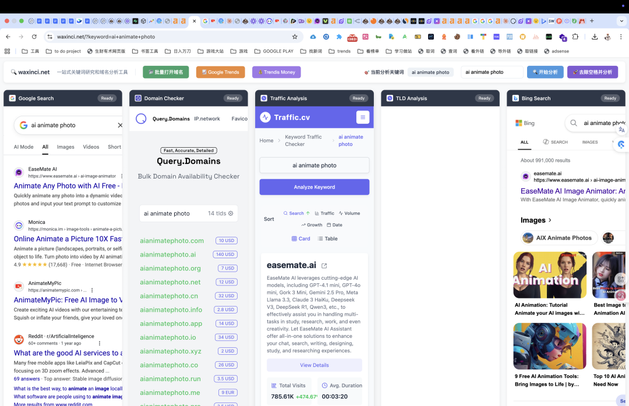Open the browser Downloads icon
This screenshot has width=629, height=406.
(x=595, y=37)
